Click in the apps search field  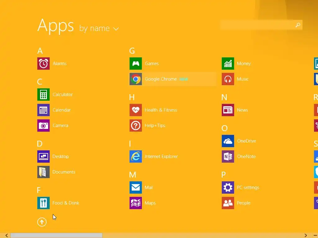coord(261,25)
